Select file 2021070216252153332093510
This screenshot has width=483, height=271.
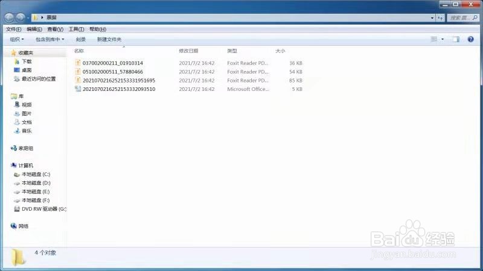pyautogui.click(x=119, y=89)
